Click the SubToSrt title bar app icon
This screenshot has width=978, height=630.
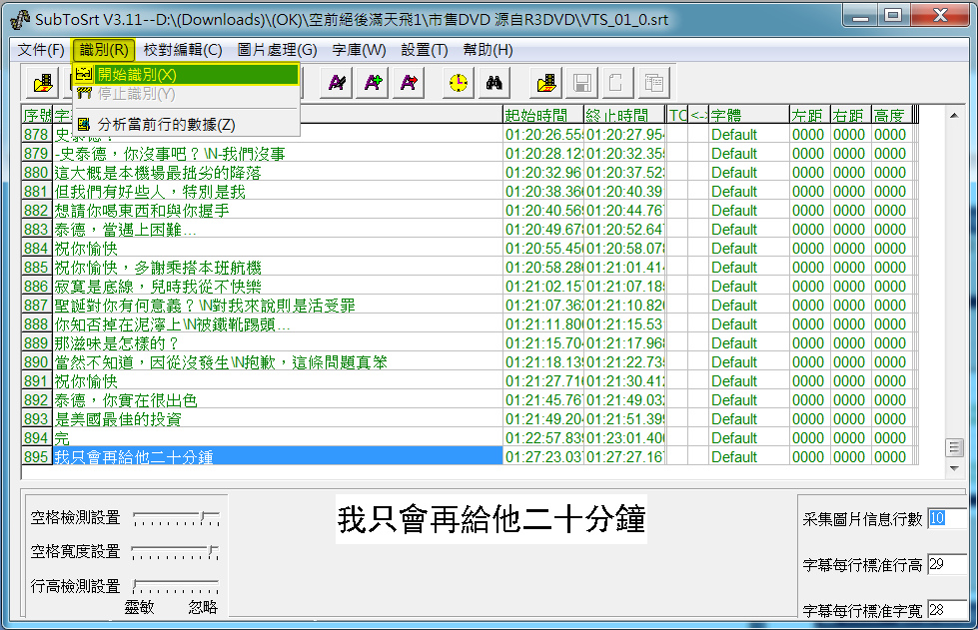(20, 19)
